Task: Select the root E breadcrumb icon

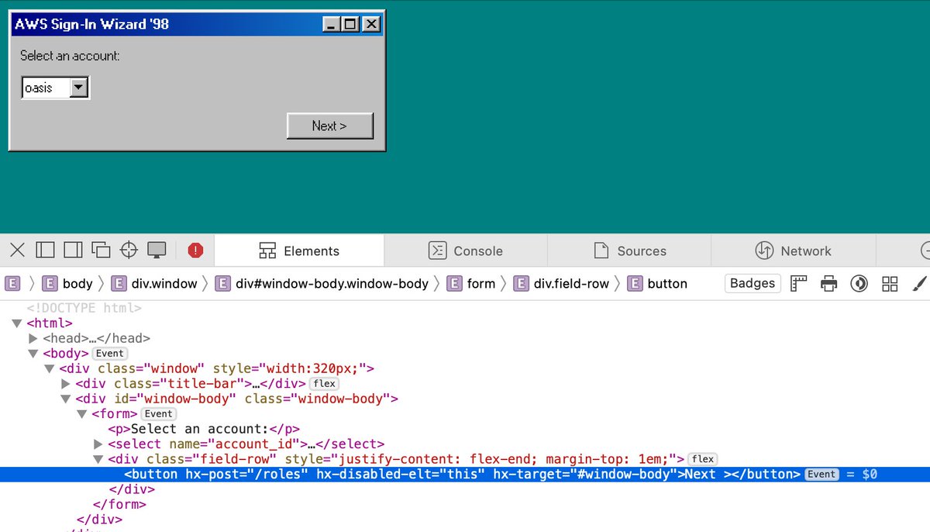Action: click(x=12, y=283)
